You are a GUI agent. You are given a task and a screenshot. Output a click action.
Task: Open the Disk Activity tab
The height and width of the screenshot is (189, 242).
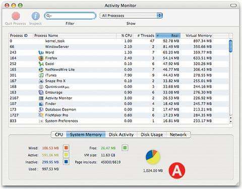point(121,134)
